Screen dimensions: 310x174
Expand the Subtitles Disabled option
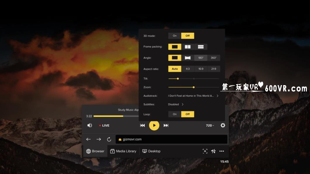182,104
